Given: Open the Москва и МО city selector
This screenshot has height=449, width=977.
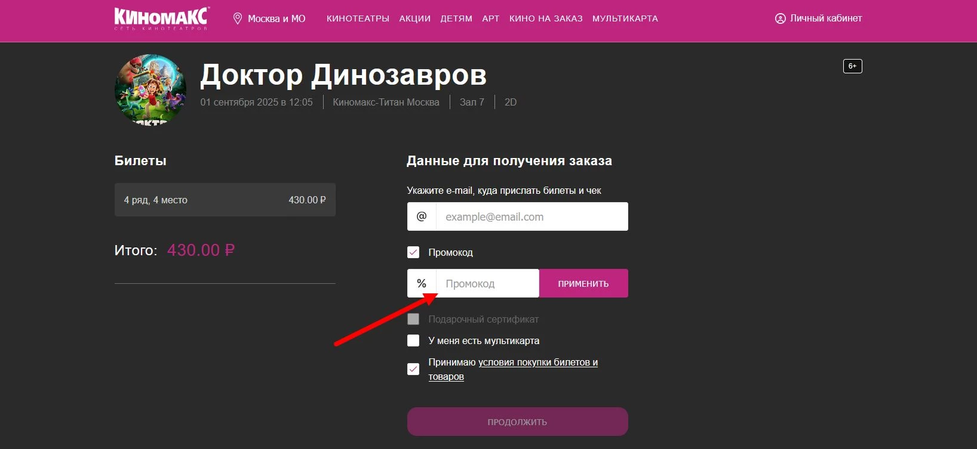Looking at the screenshot, I should [276, 18].
